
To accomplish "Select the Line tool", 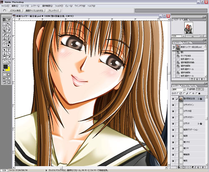I will coord(9,53).
